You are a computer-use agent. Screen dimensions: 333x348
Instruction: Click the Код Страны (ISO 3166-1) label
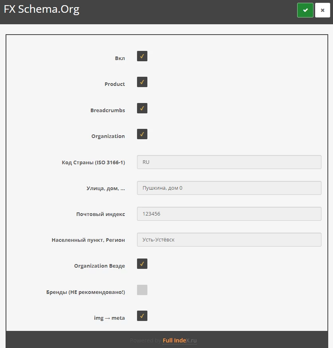93,162
